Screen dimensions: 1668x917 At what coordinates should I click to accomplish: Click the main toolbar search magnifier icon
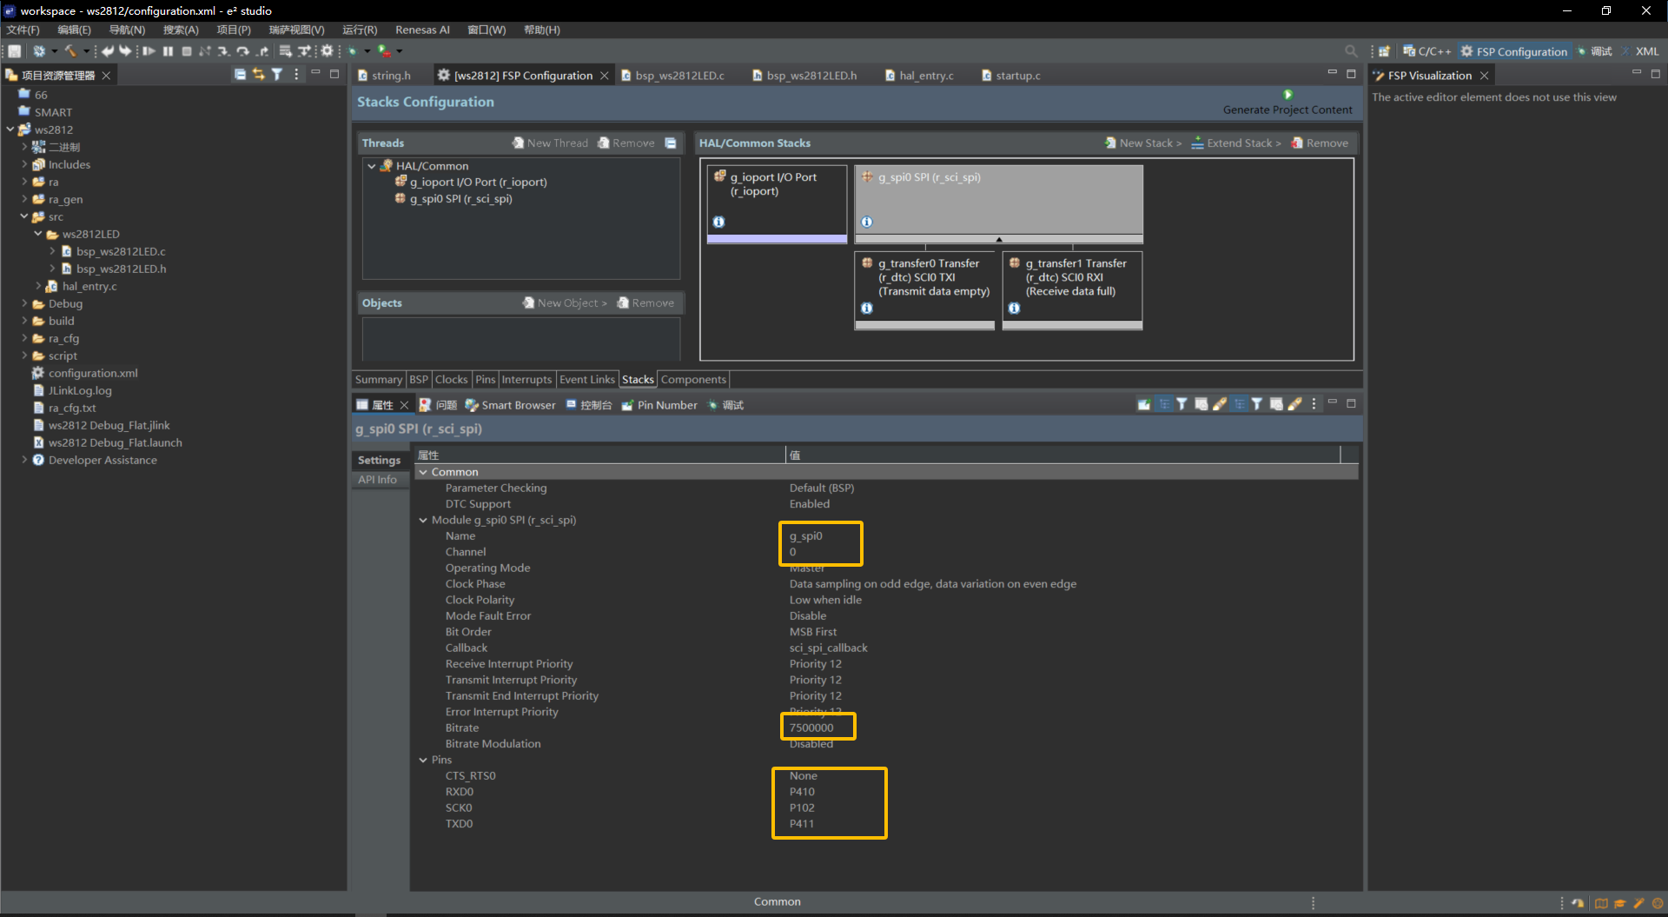pyautogui.click(x=1351, y=51)
